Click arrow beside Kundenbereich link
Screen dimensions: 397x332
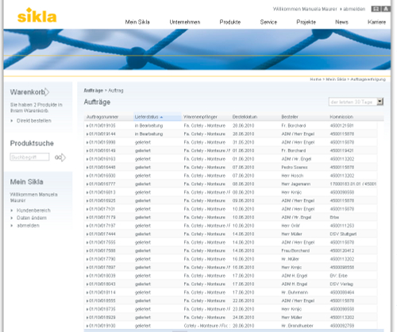pos(12,210)
